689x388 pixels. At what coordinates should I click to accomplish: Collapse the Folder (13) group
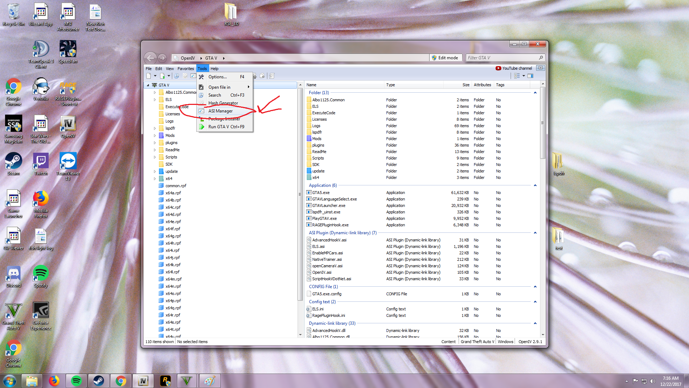(535, 93)
